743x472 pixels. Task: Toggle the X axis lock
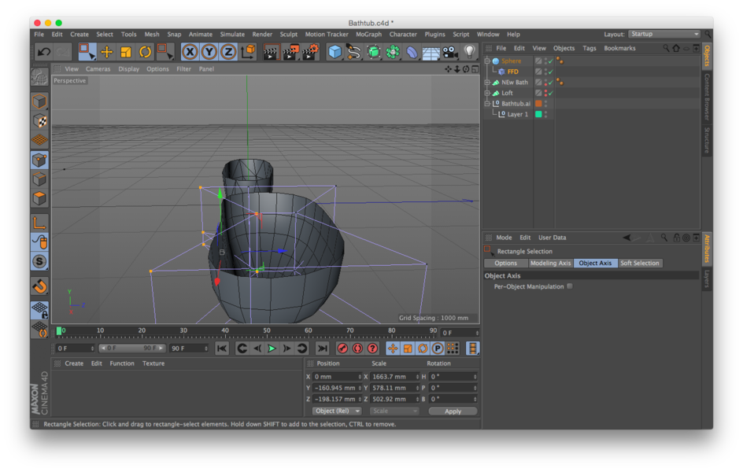[x=190, y=52]
